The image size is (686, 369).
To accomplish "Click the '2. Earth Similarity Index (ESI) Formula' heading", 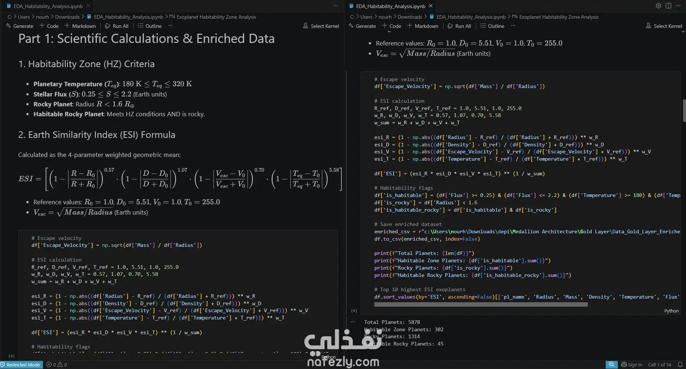I will [x=97, y=135].
